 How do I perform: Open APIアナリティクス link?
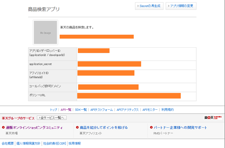tap(128, 110)
